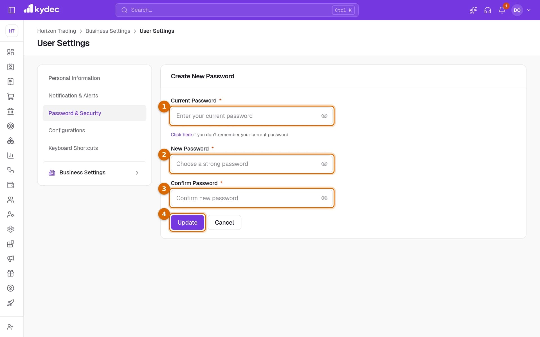This screenshot has height=337, width=540.
Task: Expand the Business Settings chevron
Action: 137,173
